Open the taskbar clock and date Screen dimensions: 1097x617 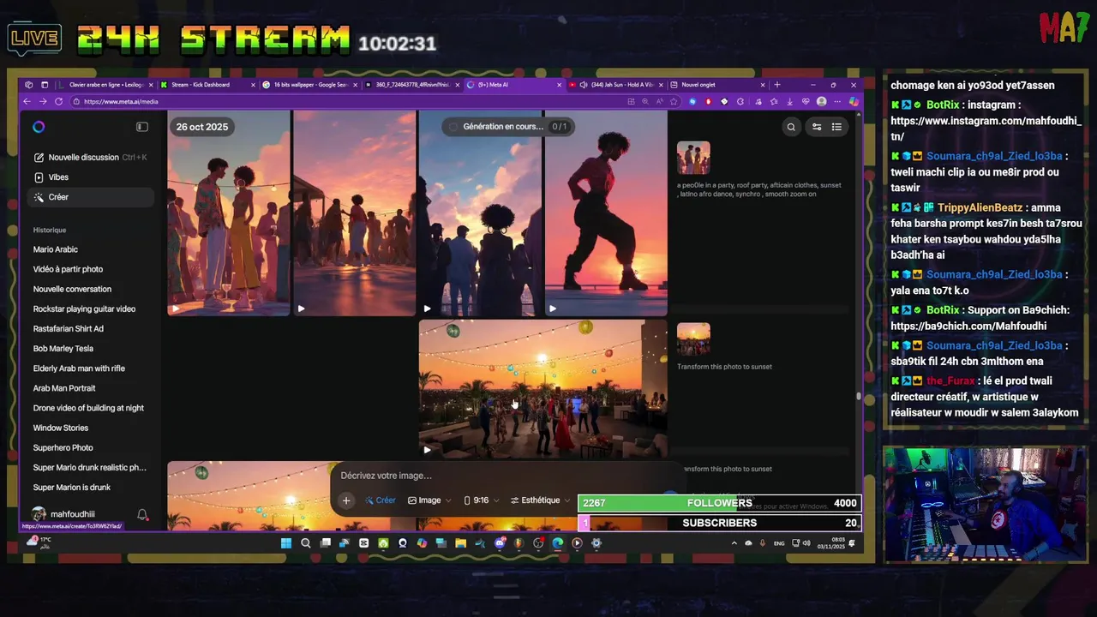832,543
